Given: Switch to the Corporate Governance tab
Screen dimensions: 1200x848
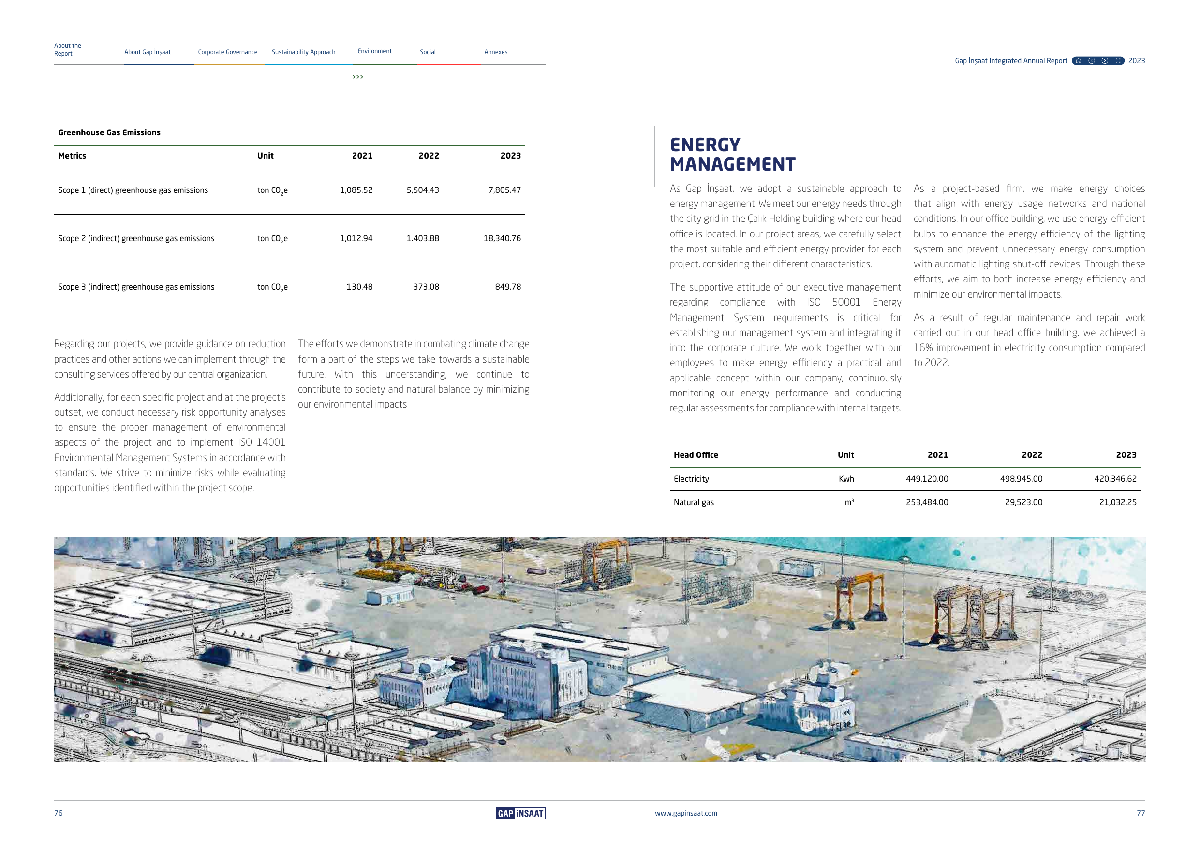Looking at the screenshot, I should 227,52.
